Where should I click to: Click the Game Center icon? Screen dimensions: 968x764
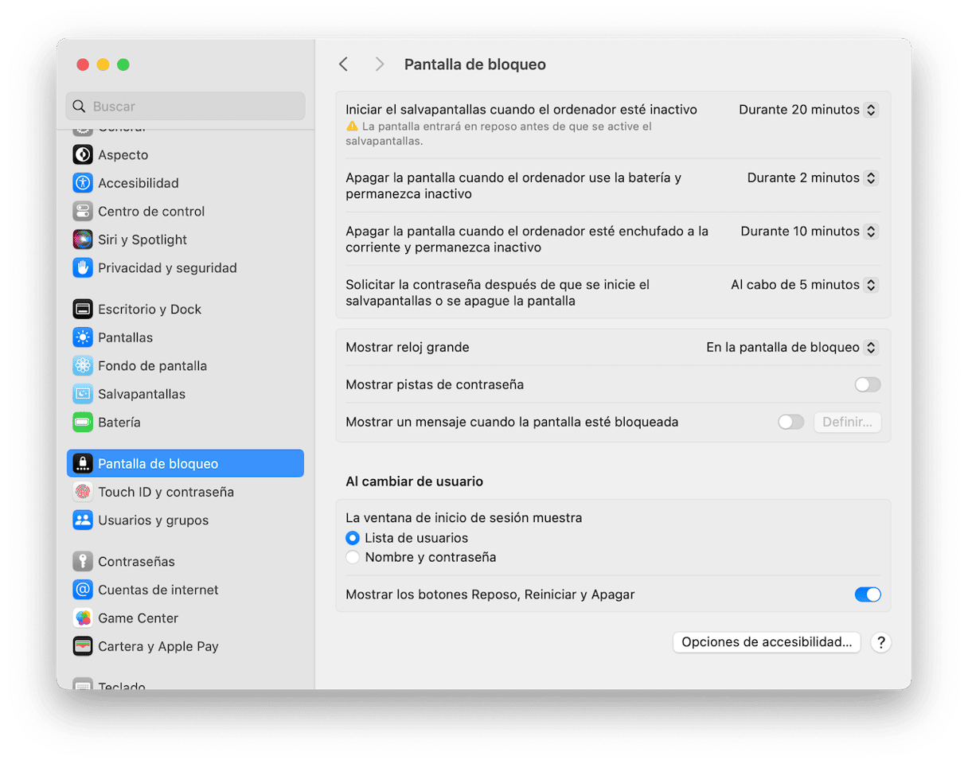click(83, 618)
